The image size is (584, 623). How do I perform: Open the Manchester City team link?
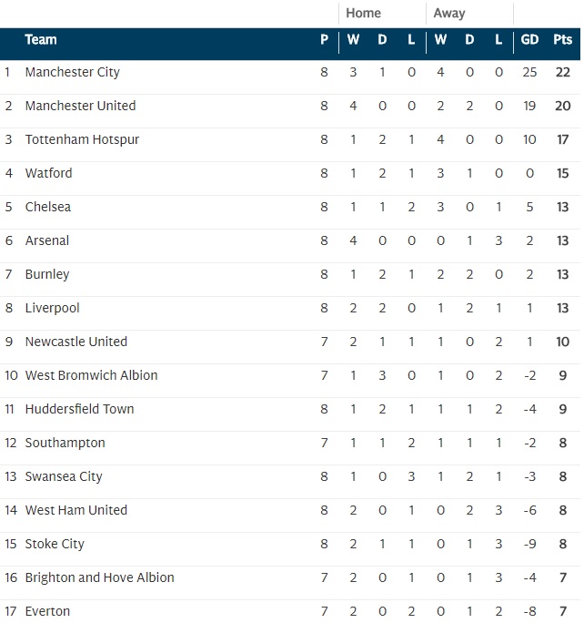pos(72,72)
